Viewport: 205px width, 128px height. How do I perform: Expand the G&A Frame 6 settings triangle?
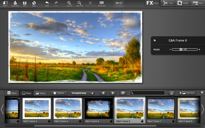[x=155, y=40]
